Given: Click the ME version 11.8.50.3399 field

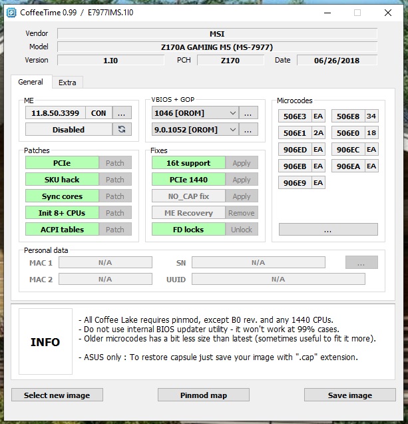Looking at the screenshot, I should [55, 113].
